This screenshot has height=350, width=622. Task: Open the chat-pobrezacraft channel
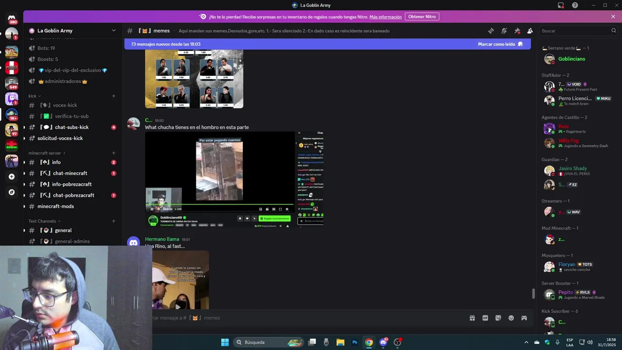click(72, 195)
